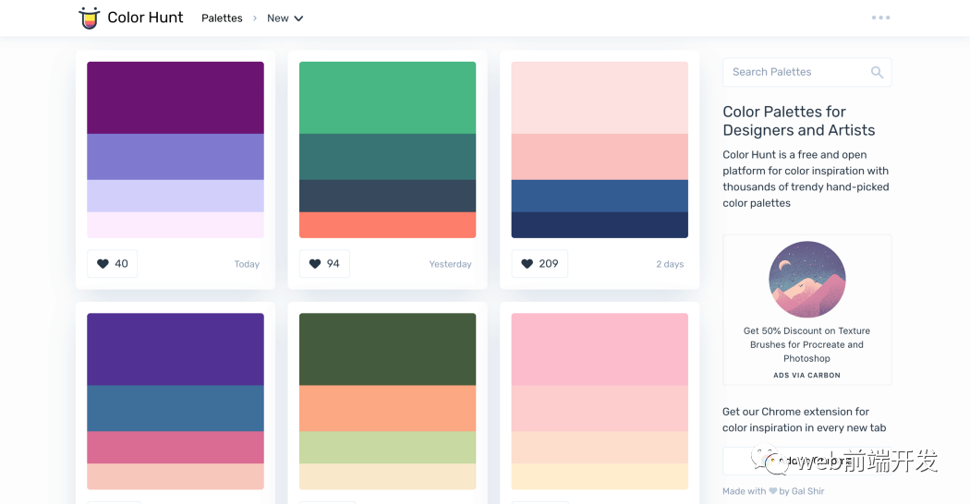
Task: Select the pale peach swatch in bottom-right palette
Action: tap(600, 448)
